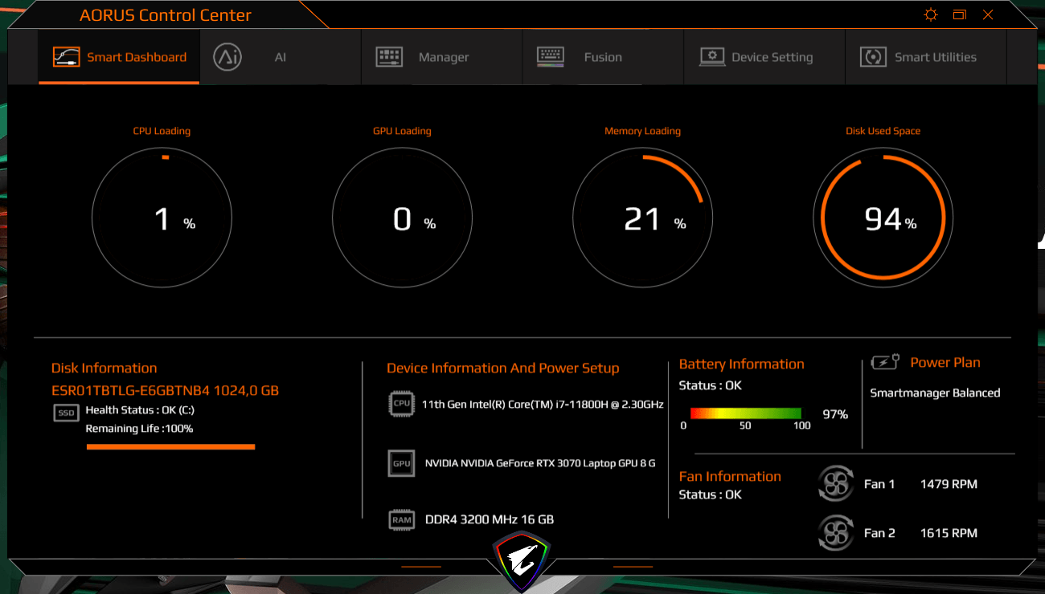
Task: Switch to the AI tab
Action: 281,57
